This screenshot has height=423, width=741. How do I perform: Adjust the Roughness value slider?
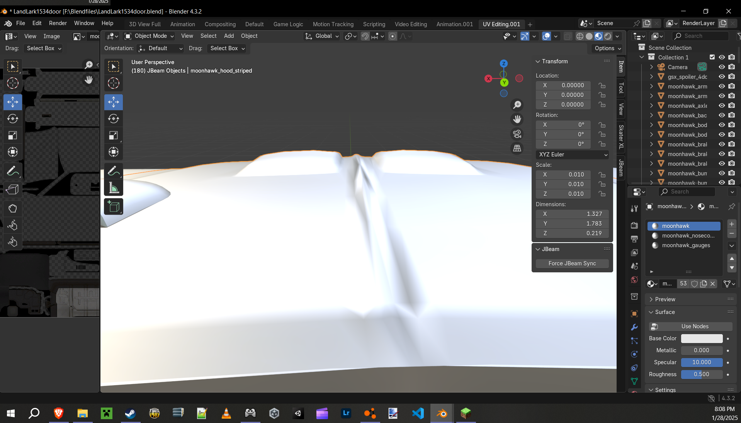click(702, 374)
